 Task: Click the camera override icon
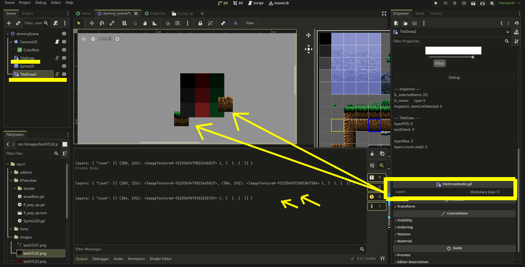coord(235,23)
